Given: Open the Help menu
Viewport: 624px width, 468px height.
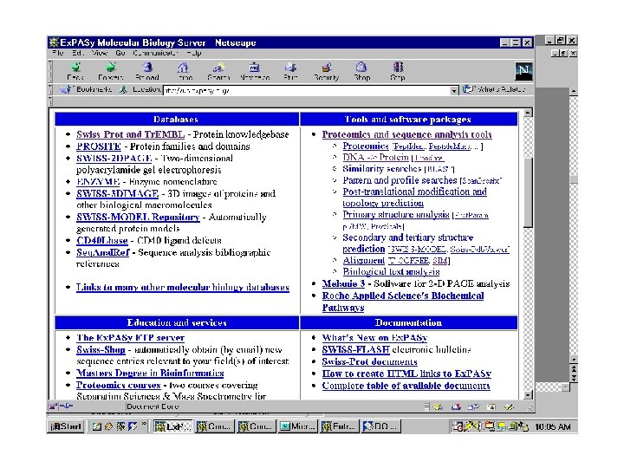Looking at the screenshot, I should (194, 53).
